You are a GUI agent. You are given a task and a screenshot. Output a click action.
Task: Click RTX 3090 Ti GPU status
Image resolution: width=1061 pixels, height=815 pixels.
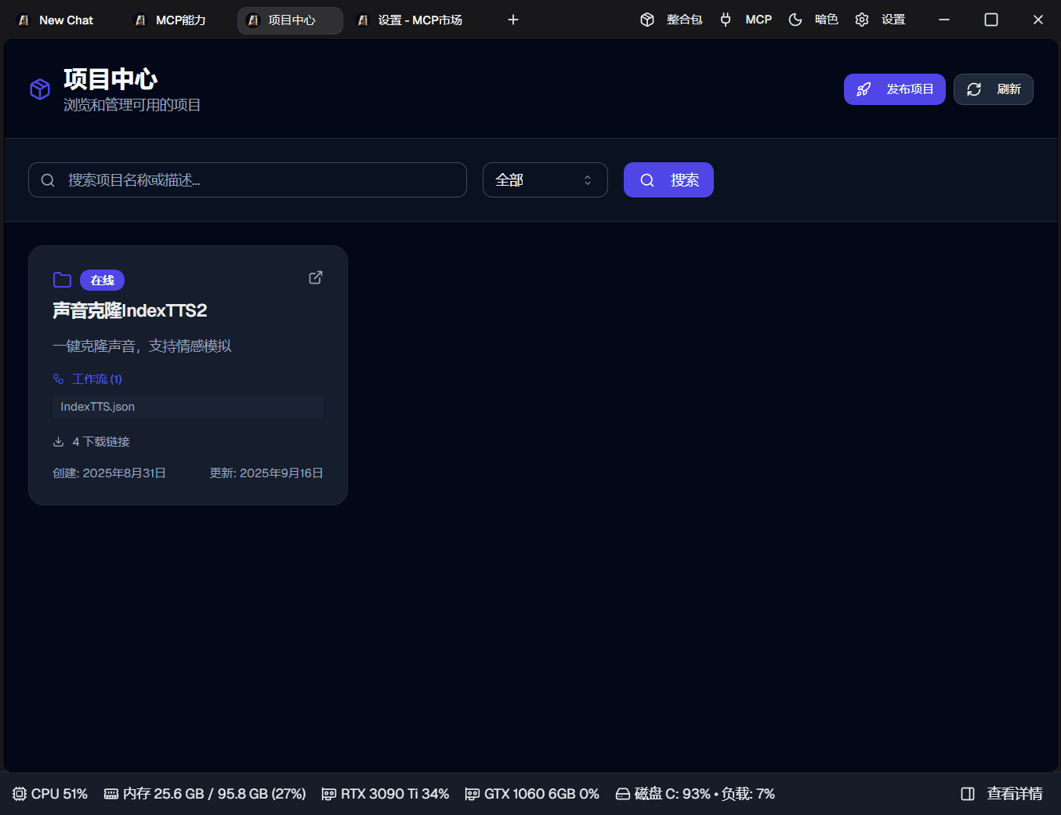pos(386,794)
